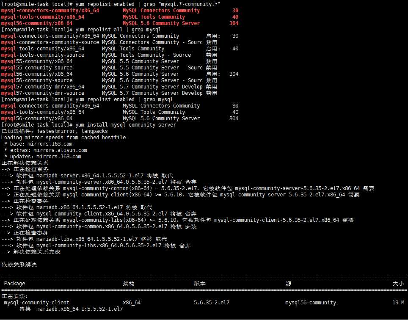Click the '架构' column header
The width and height of the screenshot is (408, 320).
point(129,284)
